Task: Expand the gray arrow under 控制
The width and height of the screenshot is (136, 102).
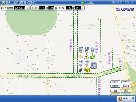Action: click(87, 65)
